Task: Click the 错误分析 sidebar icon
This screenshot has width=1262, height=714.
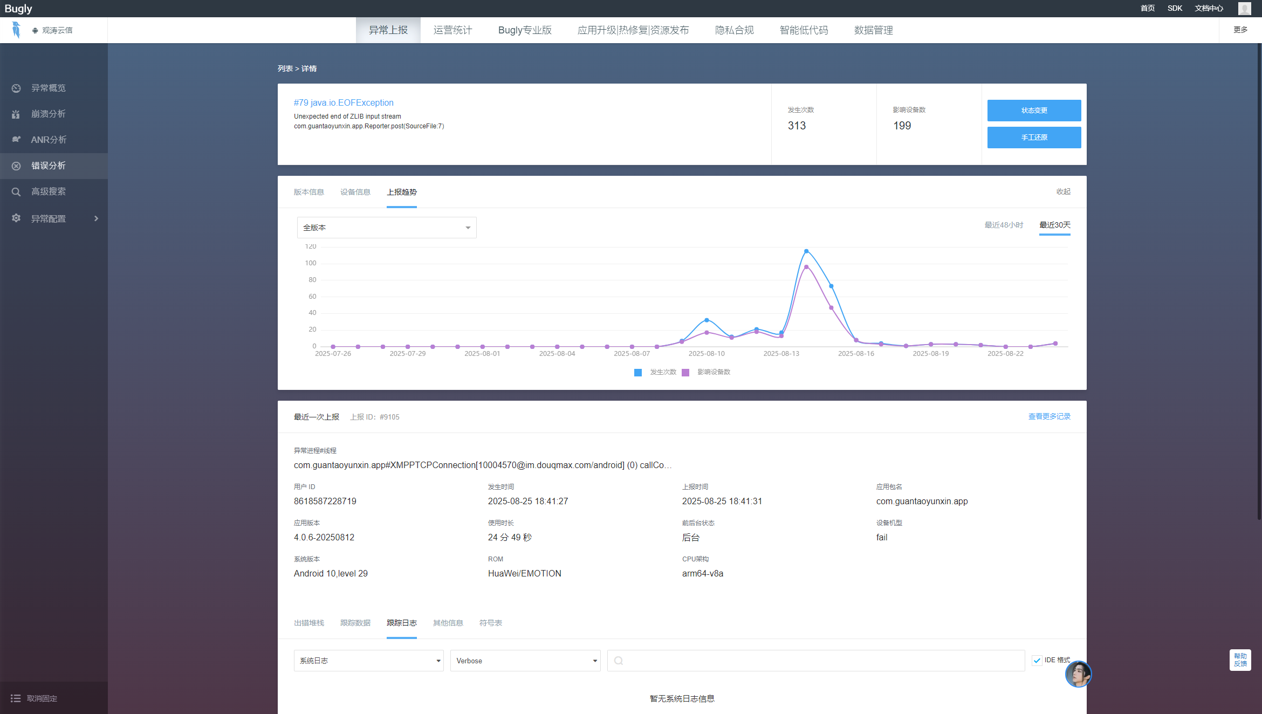Action: pos(16,166)
